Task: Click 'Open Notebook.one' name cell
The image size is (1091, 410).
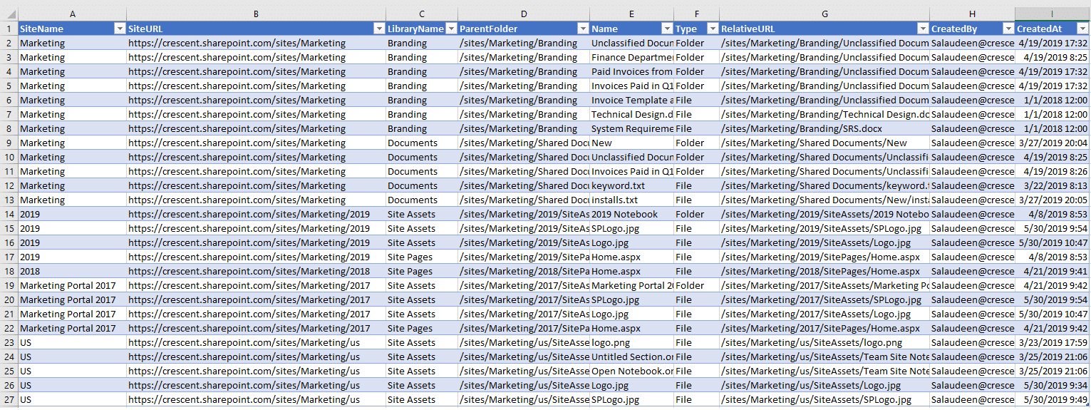Action: click(x=631, y=371)
